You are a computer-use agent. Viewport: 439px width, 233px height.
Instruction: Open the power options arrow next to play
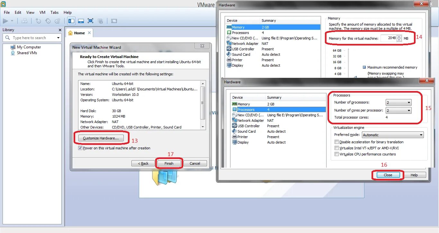pos(12,21)
